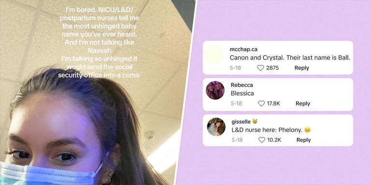This screenshot has width=371, height=185.
Task: Click the unhinged baby name caption text
Action: coord(99,43)
